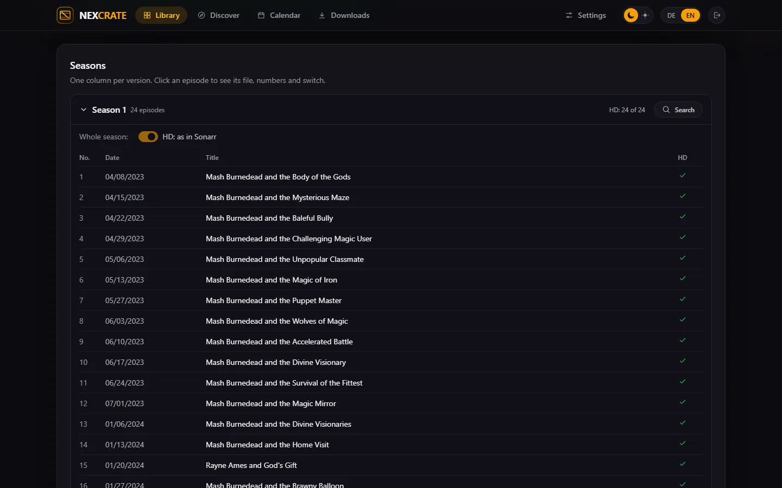Click the Date column header
This screenshot has height=488, width=782.
click(112, 158)
